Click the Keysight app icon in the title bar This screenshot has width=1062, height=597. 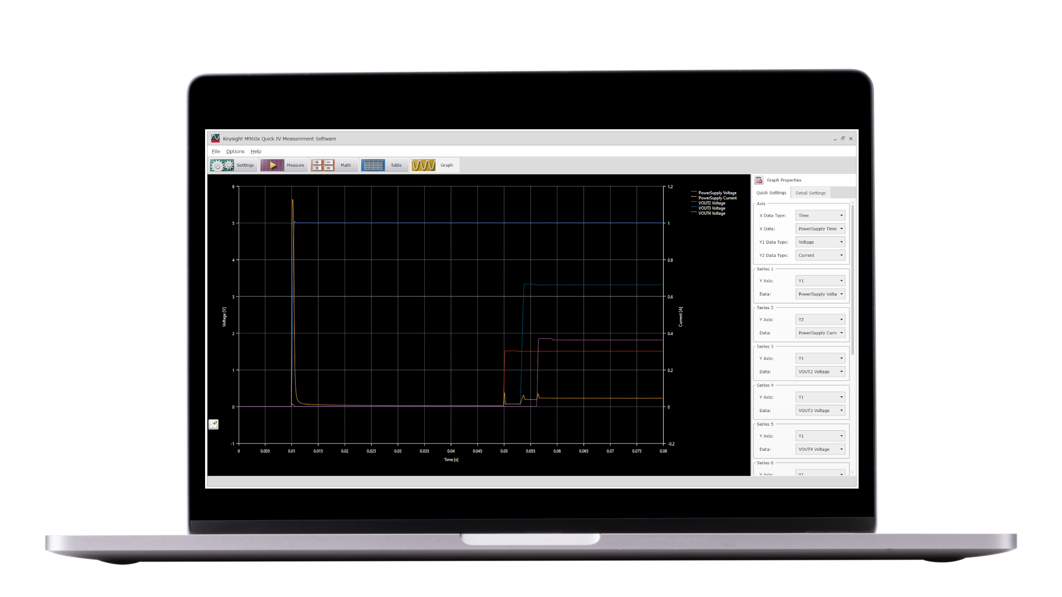click(216, 138)
